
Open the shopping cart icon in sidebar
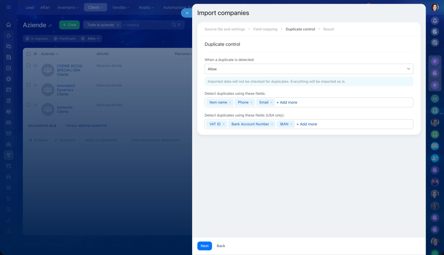click(x=9, y=199)
